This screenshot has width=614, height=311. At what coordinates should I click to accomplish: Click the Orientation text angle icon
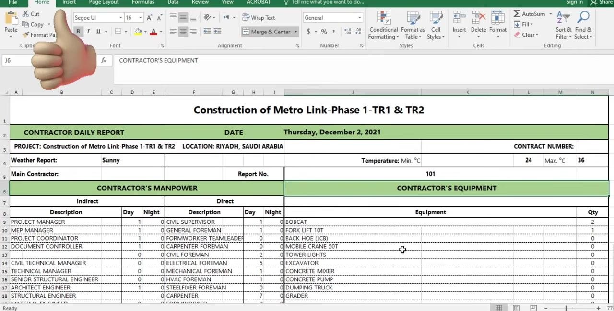(x=207, y=17)
